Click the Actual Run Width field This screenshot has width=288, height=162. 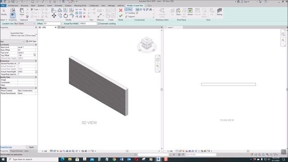[x=88, y=24]
